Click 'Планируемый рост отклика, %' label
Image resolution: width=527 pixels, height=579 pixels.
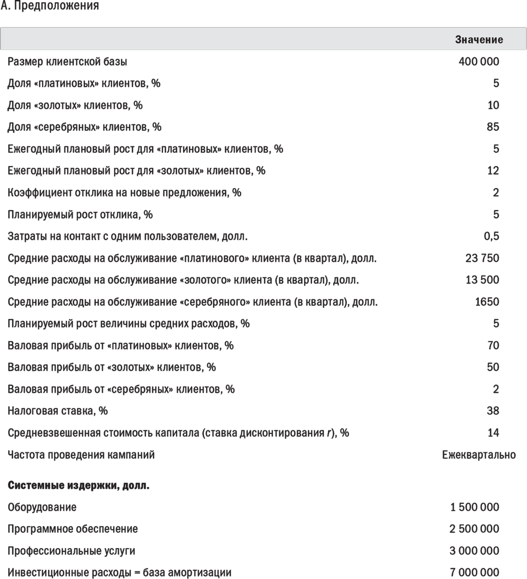pyautogui.click(x=80, y=215)
